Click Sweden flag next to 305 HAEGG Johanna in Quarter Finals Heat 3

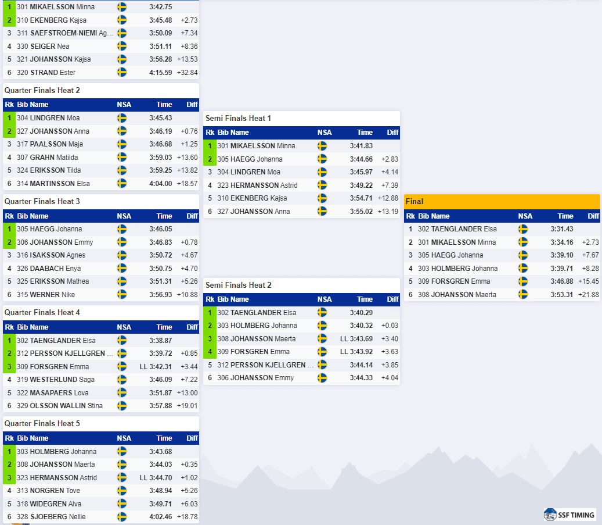(x=122, y=229)
